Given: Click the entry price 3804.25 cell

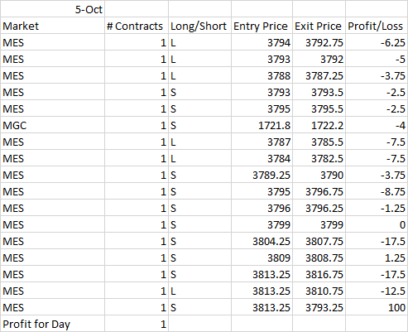Looking at the screenshot, I should 262,241.
